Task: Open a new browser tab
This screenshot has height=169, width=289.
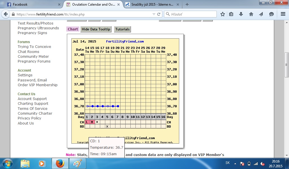Action: pyautogui.click(x=187, y=5)
